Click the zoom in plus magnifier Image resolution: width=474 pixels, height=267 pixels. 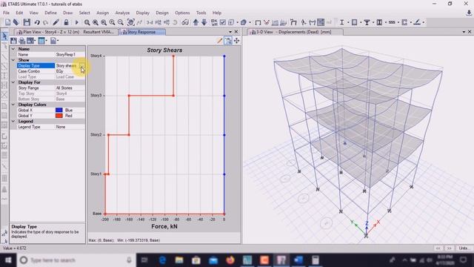coord(112,22)
